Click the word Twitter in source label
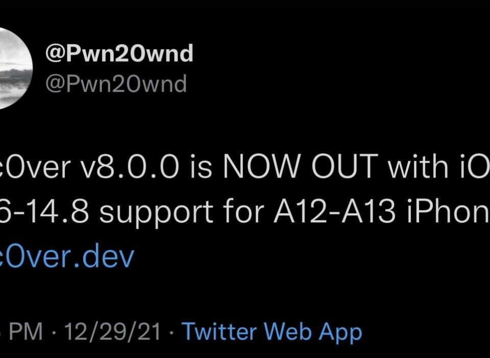Viewport: 490px width, 358px height. 219,330
